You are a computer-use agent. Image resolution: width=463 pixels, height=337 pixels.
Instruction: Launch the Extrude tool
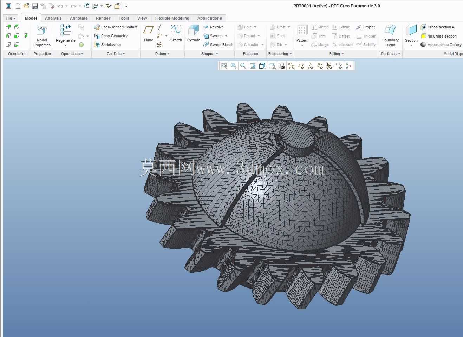pos(194,34)
